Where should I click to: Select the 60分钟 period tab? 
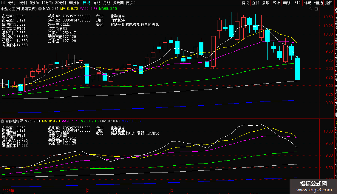coord(75,3)
